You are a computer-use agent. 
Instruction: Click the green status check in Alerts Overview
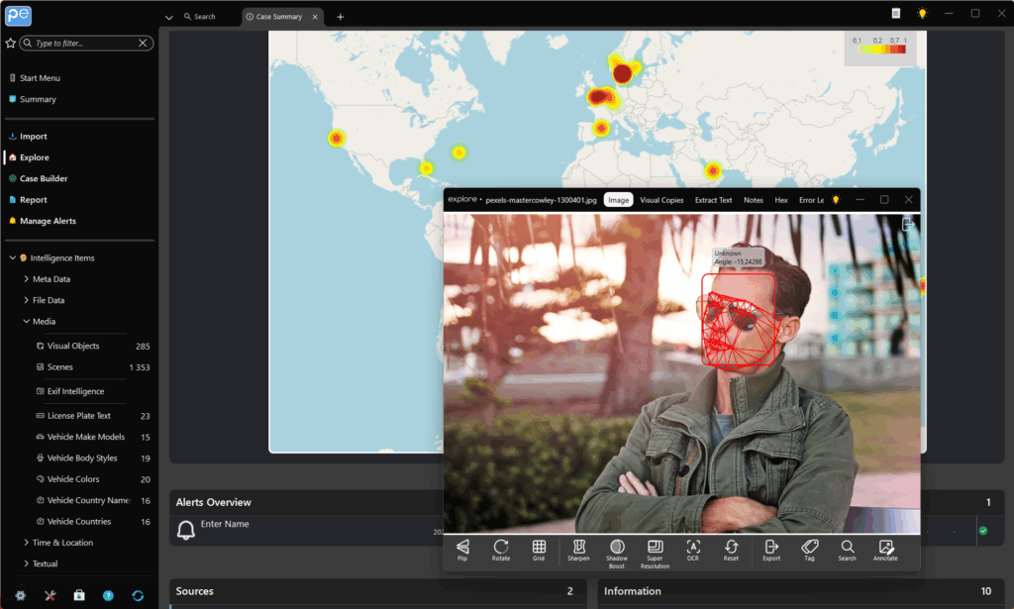click(982, 531)
